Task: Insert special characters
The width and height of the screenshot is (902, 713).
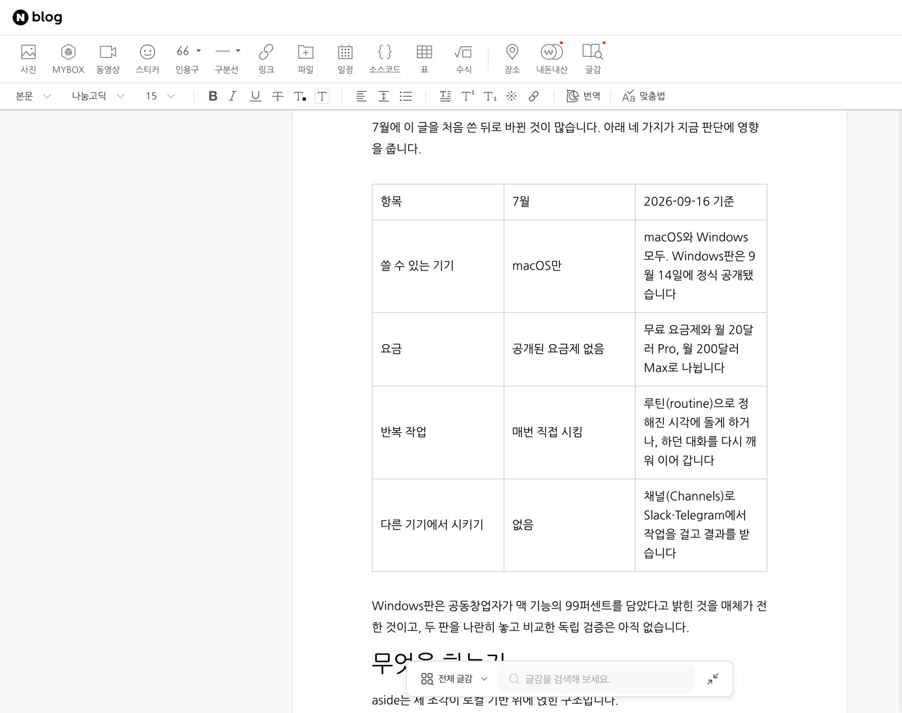Action: 511,96
